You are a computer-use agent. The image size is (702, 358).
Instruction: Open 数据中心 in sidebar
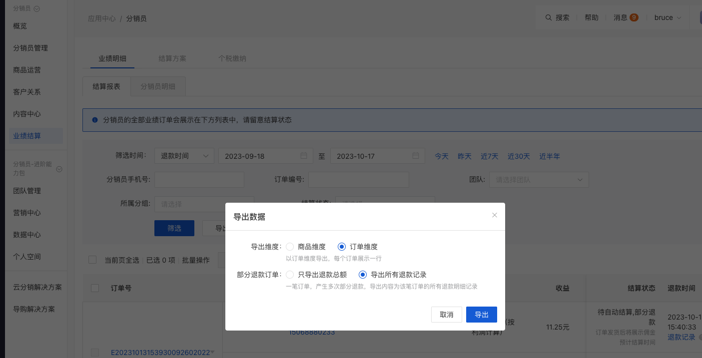pyautogui.click(x=27, y=235)
